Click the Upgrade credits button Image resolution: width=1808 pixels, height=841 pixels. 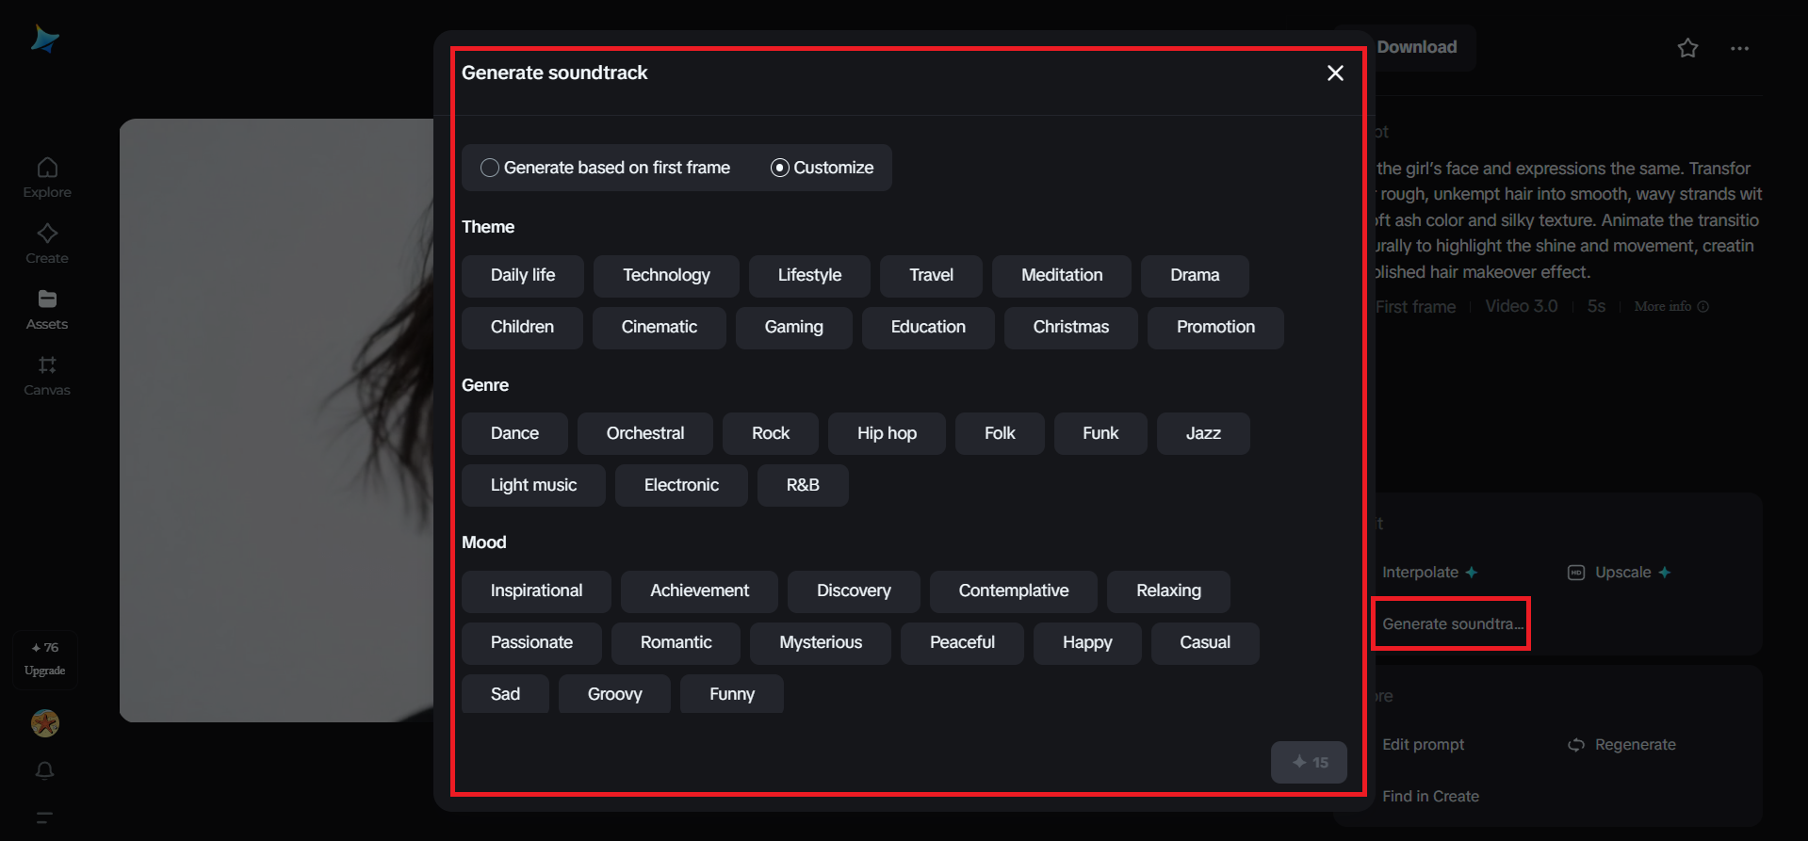pos(45,659)
